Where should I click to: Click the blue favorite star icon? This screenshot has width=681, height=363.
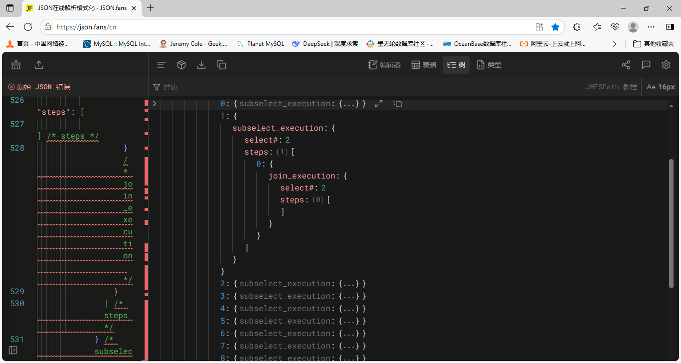coord(555,27)
